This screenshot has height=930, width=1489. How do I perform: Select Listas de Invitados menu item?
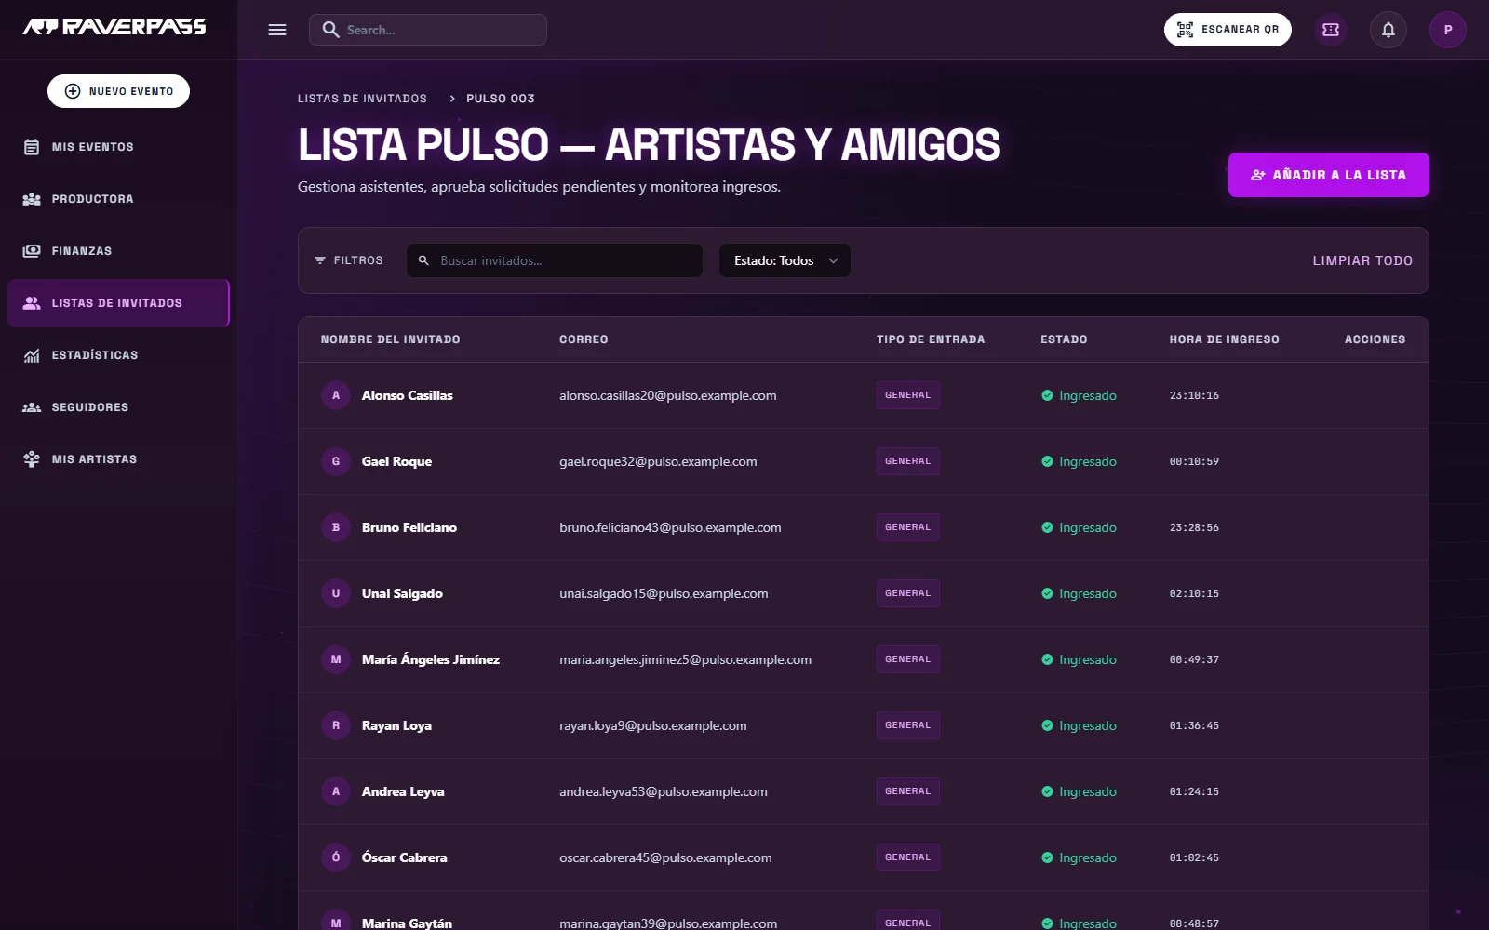coord(118,303)
